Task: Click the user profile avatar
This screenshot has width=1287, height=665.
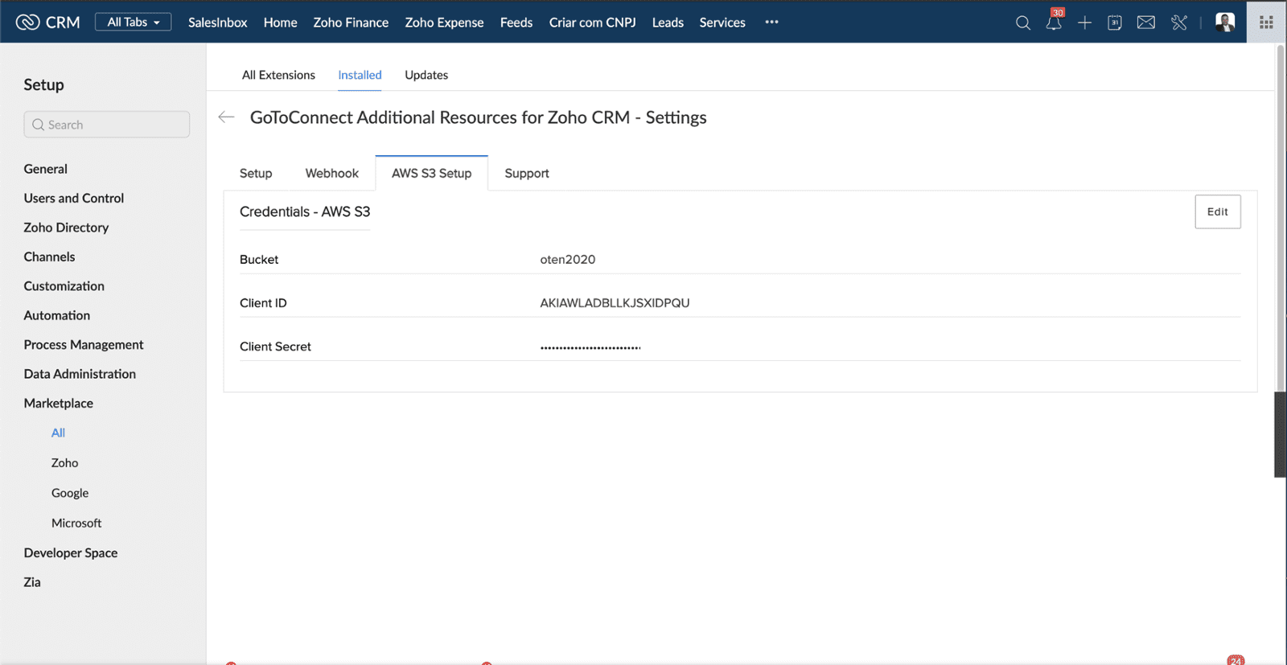Action: [1224, 22]
